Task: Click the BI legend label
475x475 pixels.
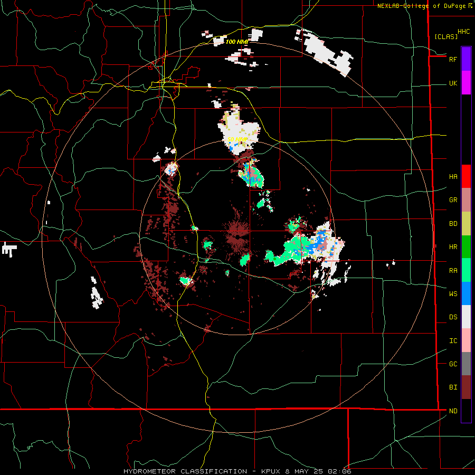Action: point(453,387)
